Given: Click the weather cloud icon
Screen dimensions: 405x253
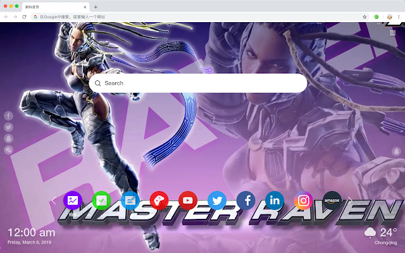Looking at the screenshot, I should (x=370, y=233).
